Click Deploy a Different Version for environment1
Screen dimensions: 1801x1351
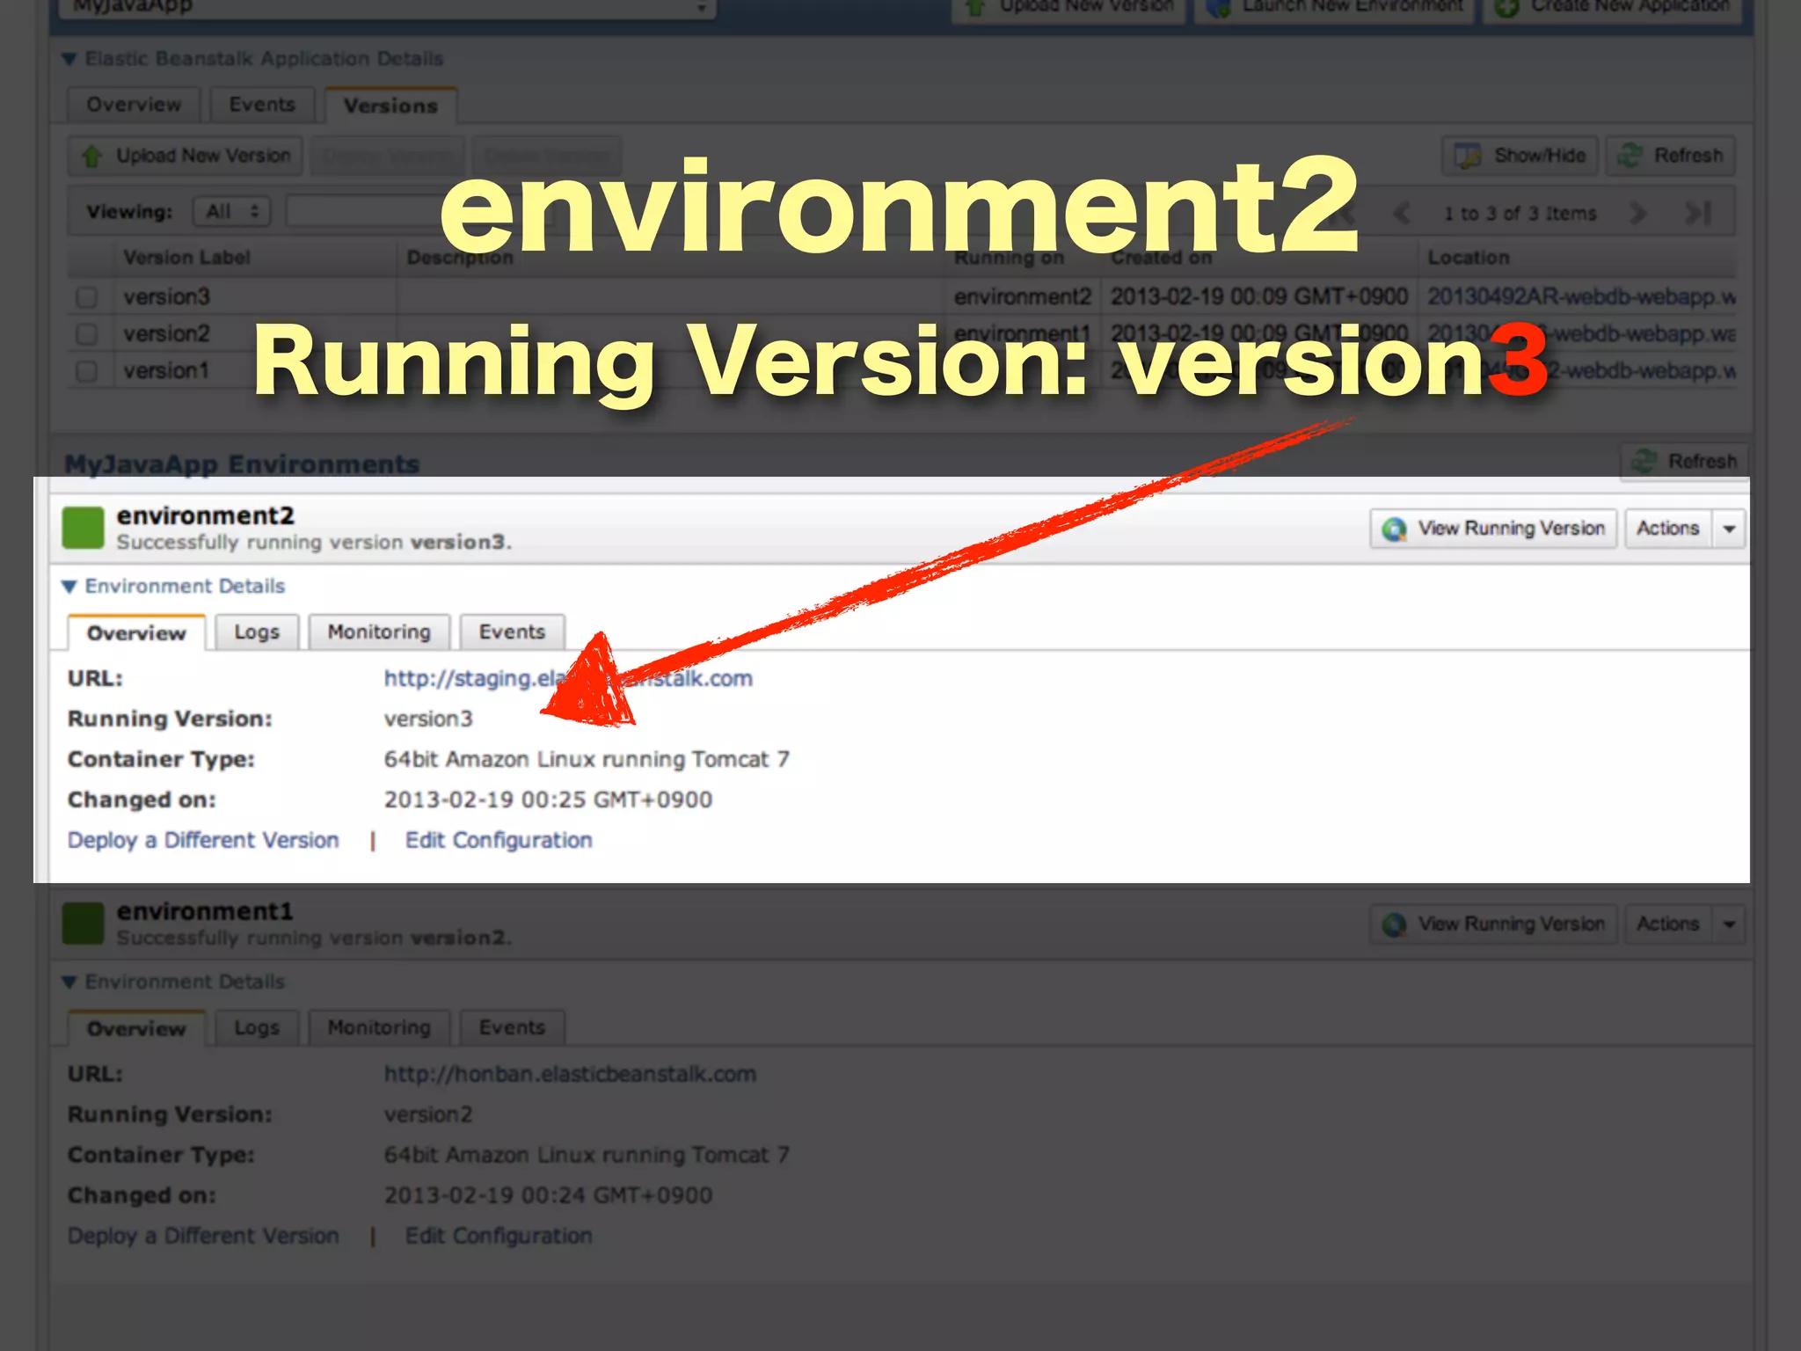[x=203, y=1236]
